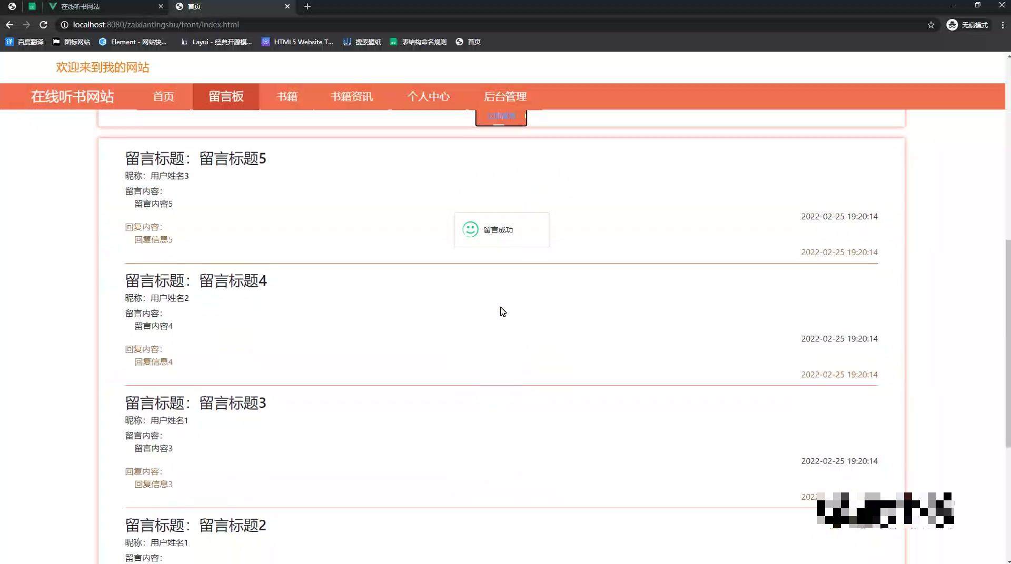Image resolution: width=1011 pixels, height=564 pixels.
Task: Click the text 留言内容5
Action: 153,204
